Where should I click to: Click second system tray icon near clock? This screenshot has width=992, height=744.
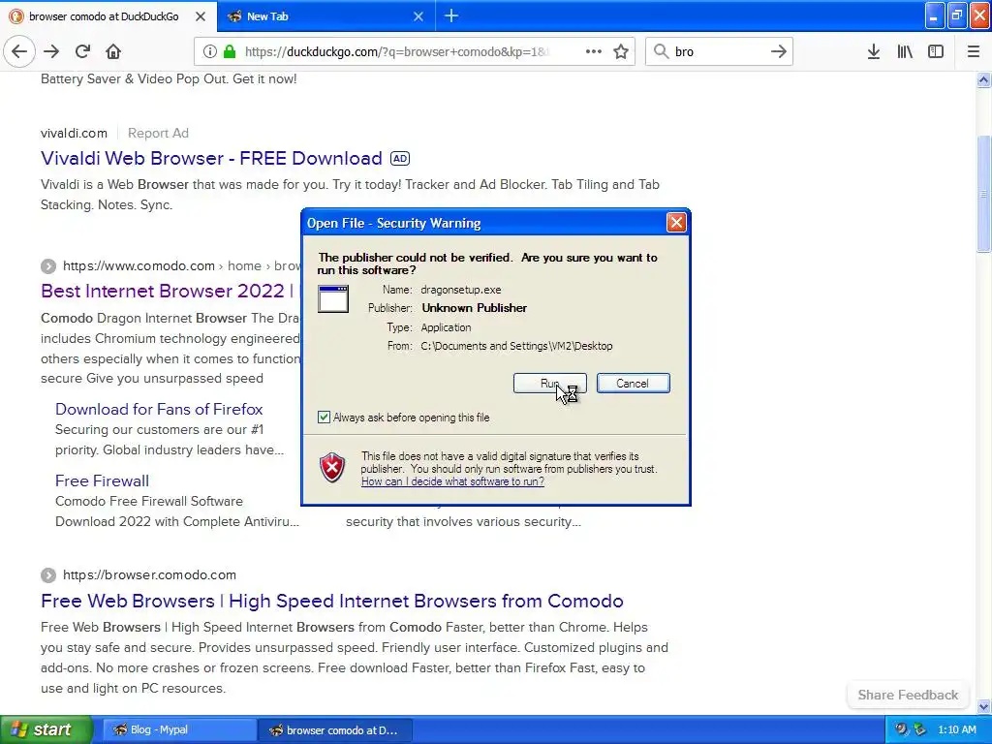click(x=920, y=729)
